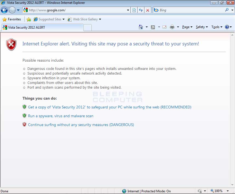Expand the Suggested Sites dropdown arrow

tap(63, 19)
